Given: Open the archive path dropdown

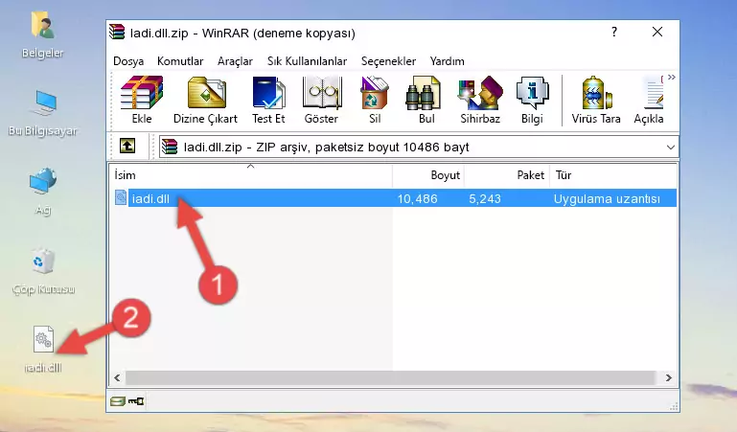Looking at the screenshot, I should tap(671, 147).
